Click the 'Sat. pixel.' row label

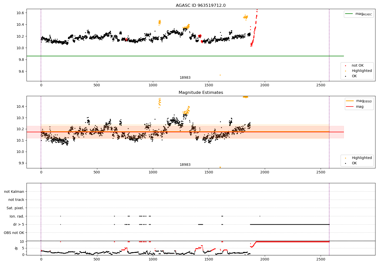pyautogui.click(x=15, y=208)
